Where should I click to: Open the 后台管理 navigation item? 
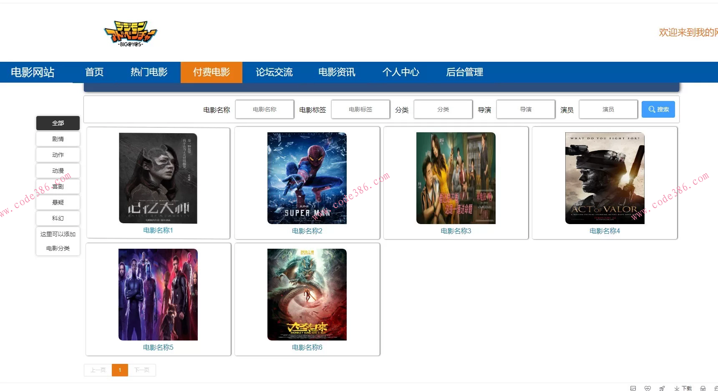coord(465,72)
